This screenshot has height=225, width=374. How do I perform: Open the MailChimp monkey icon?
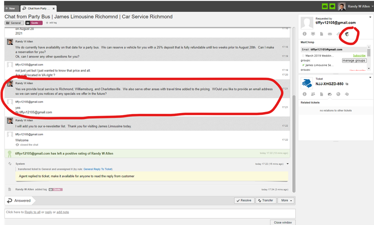(x=347, y=34)
